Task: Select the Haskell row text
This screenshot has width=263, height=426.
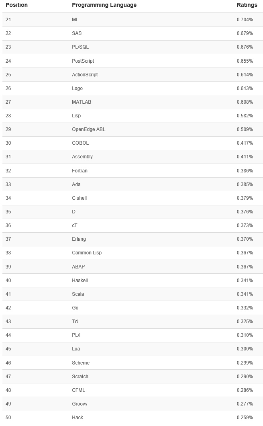Action: [80, 281]
